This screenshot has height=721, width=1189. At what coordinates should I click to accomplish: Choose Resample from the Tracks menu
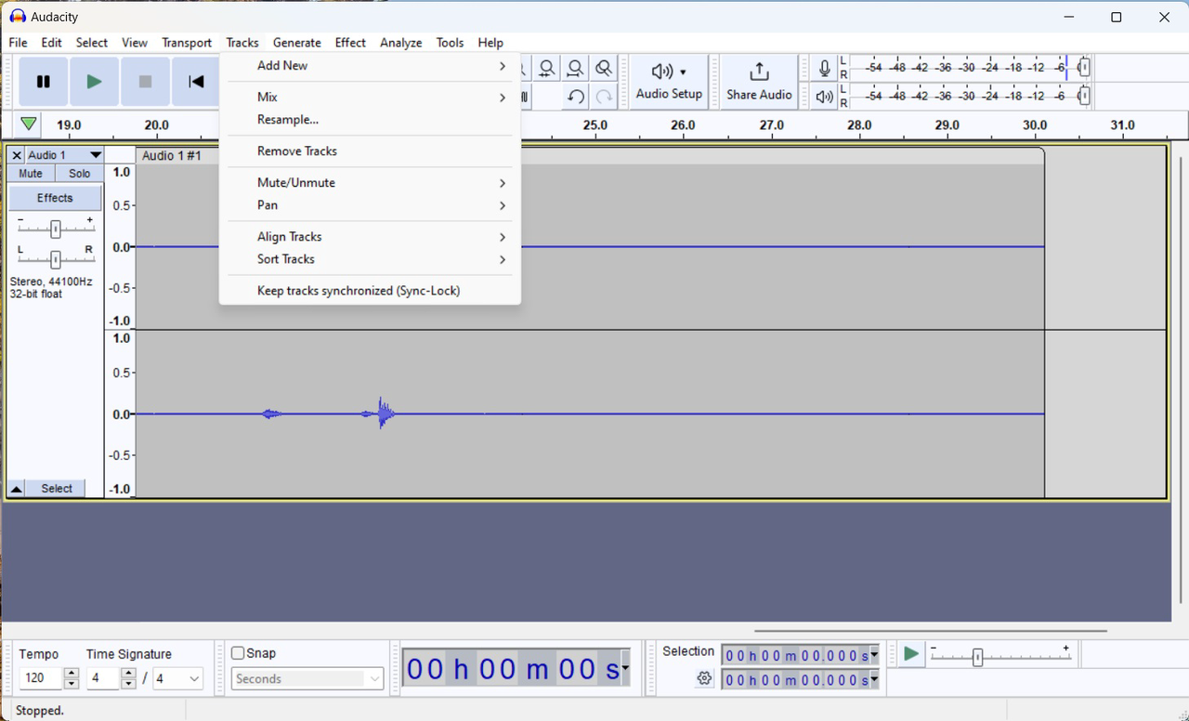click(x=287, y=119)
